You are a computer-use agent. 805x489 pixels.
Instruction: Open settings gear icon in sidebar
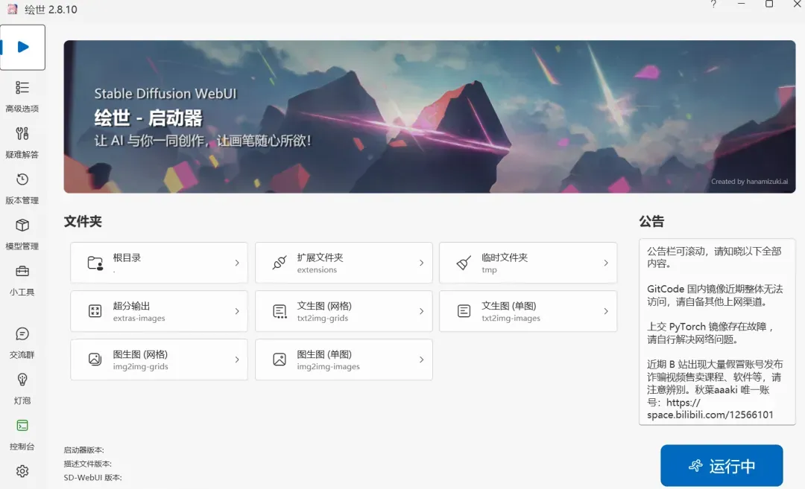pyautogui.click(x=22, y=471)
